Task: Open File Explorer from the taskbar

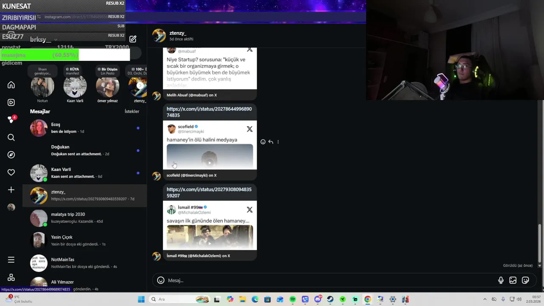Action: pyautogui.click(x=242, y=299)
